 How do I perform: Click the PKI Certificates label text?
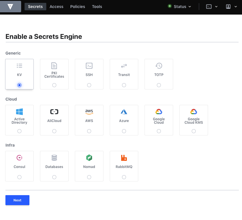54,75
